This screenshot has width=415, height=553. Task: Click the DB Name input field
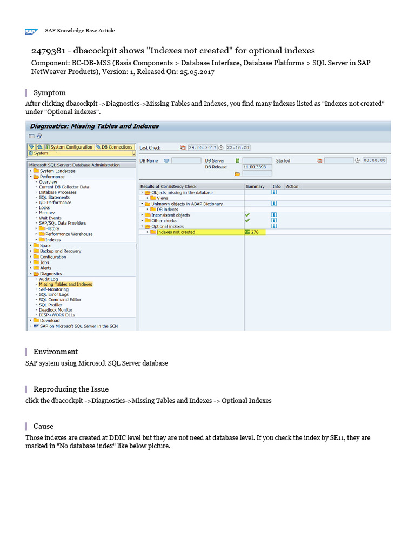(186, 160)
